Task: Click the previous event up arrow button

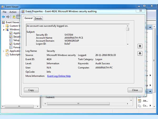Action: click(x=140, y=46)
